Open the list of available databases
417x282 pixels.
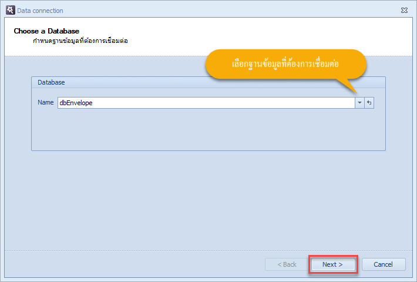[359, 103]
